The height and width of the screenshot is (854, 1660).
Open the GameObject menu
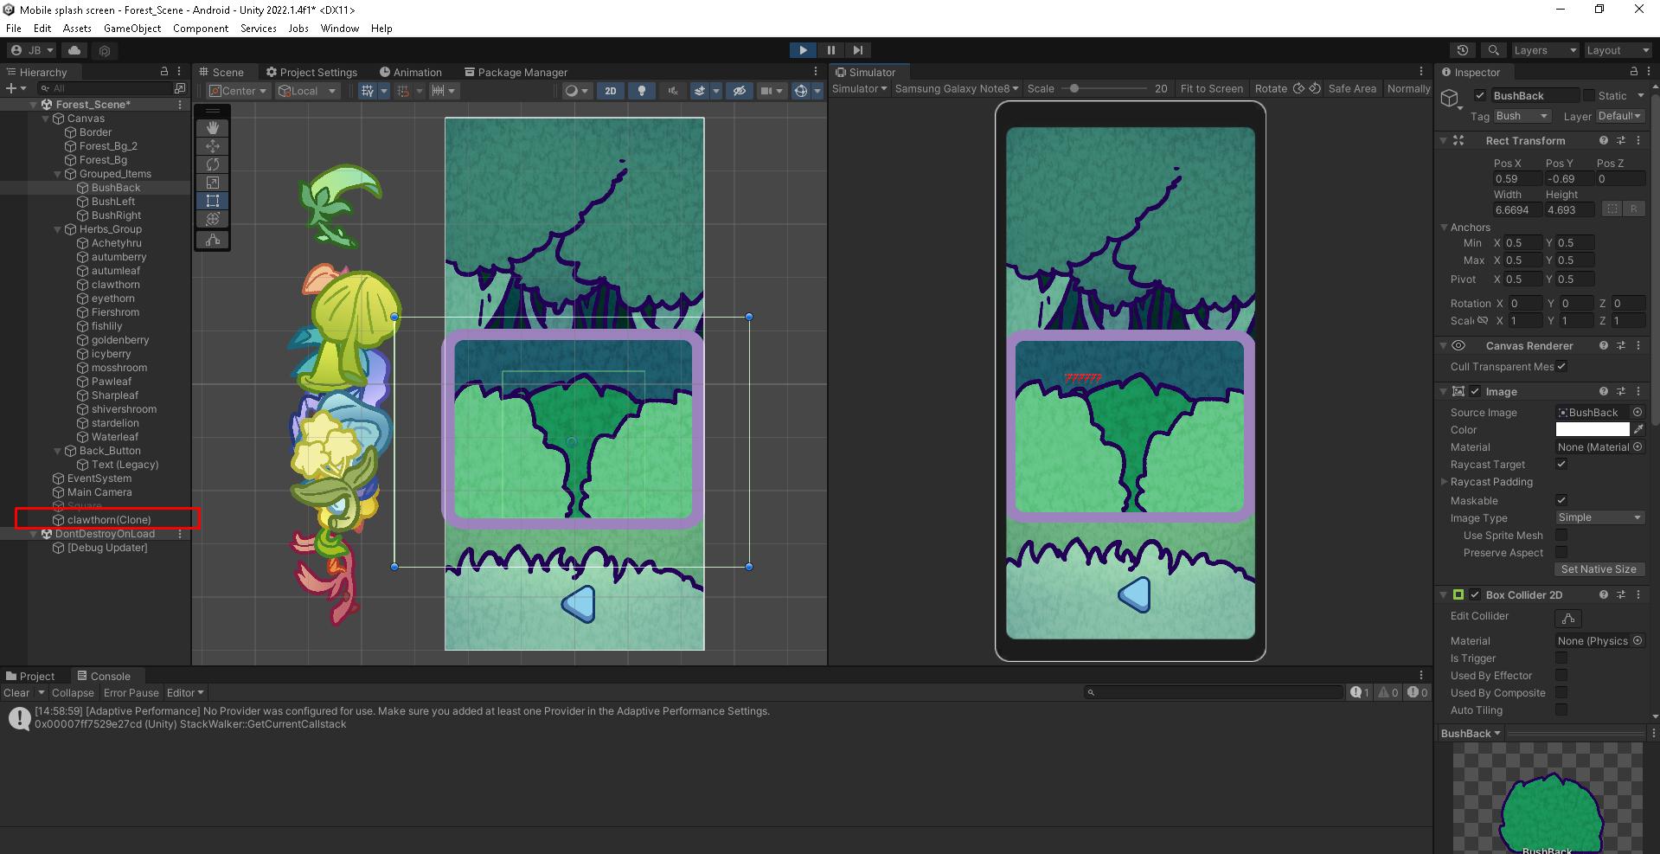(132, 28)
